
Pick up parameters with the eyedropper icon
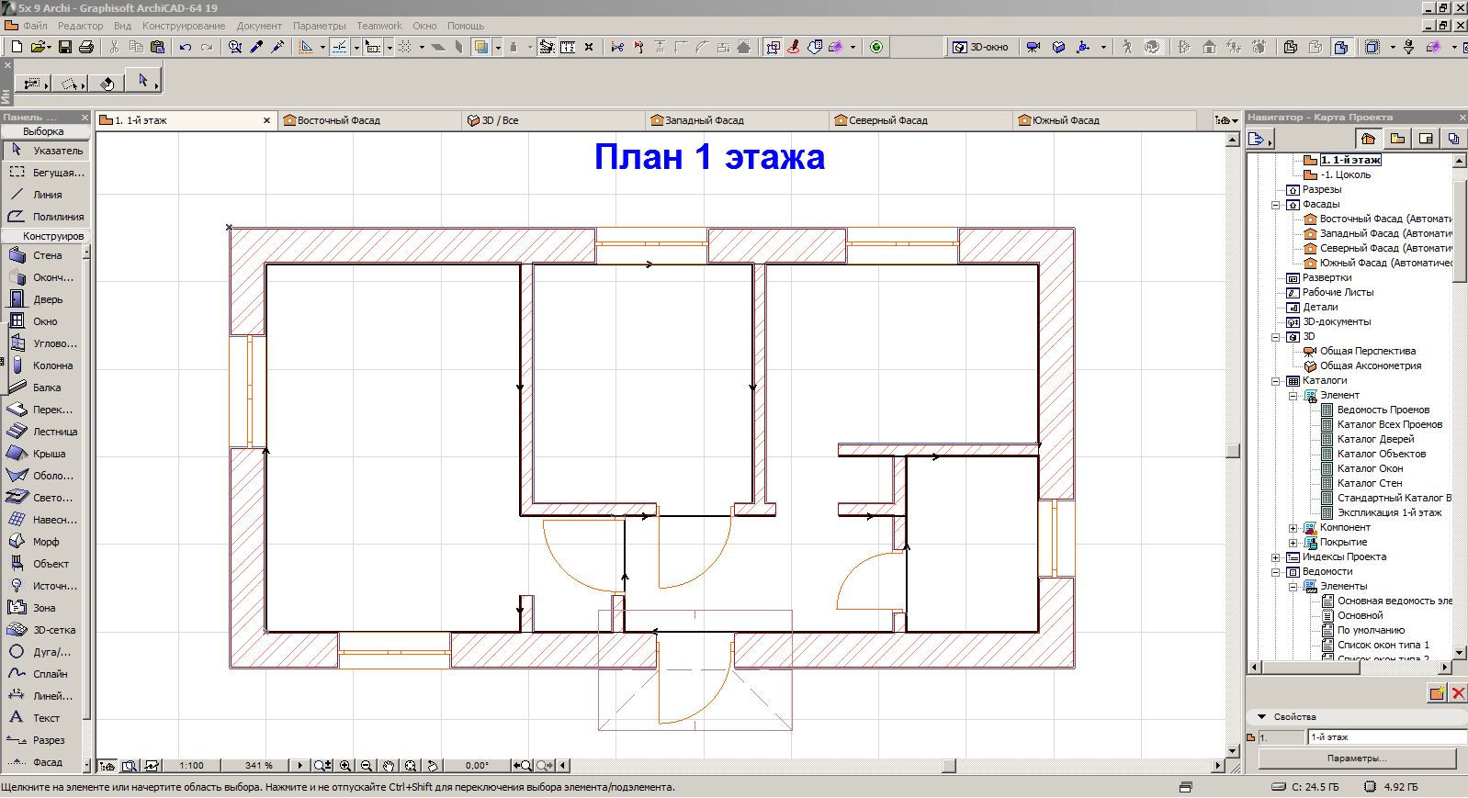tap(257, 47)
